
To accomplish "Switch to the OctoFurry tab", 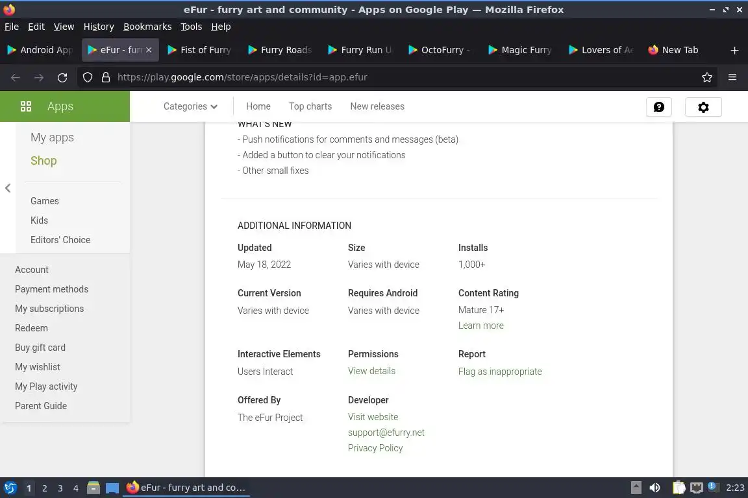I will click(441, 50).
